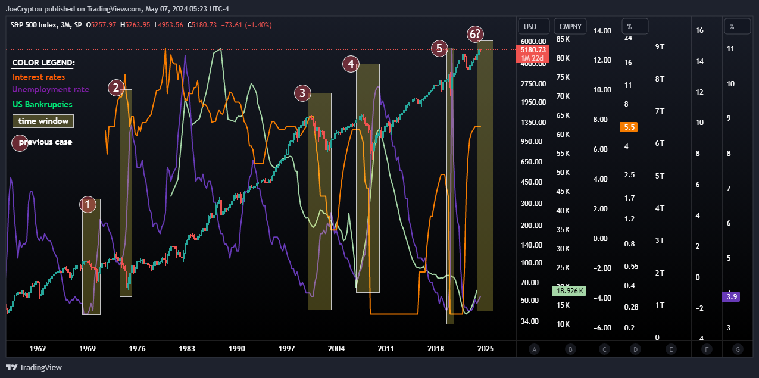Viewport: 759px width, 378px height.
Task: Click the CMPNY unit box atop the second scale
Action: (x=570, y=26)
